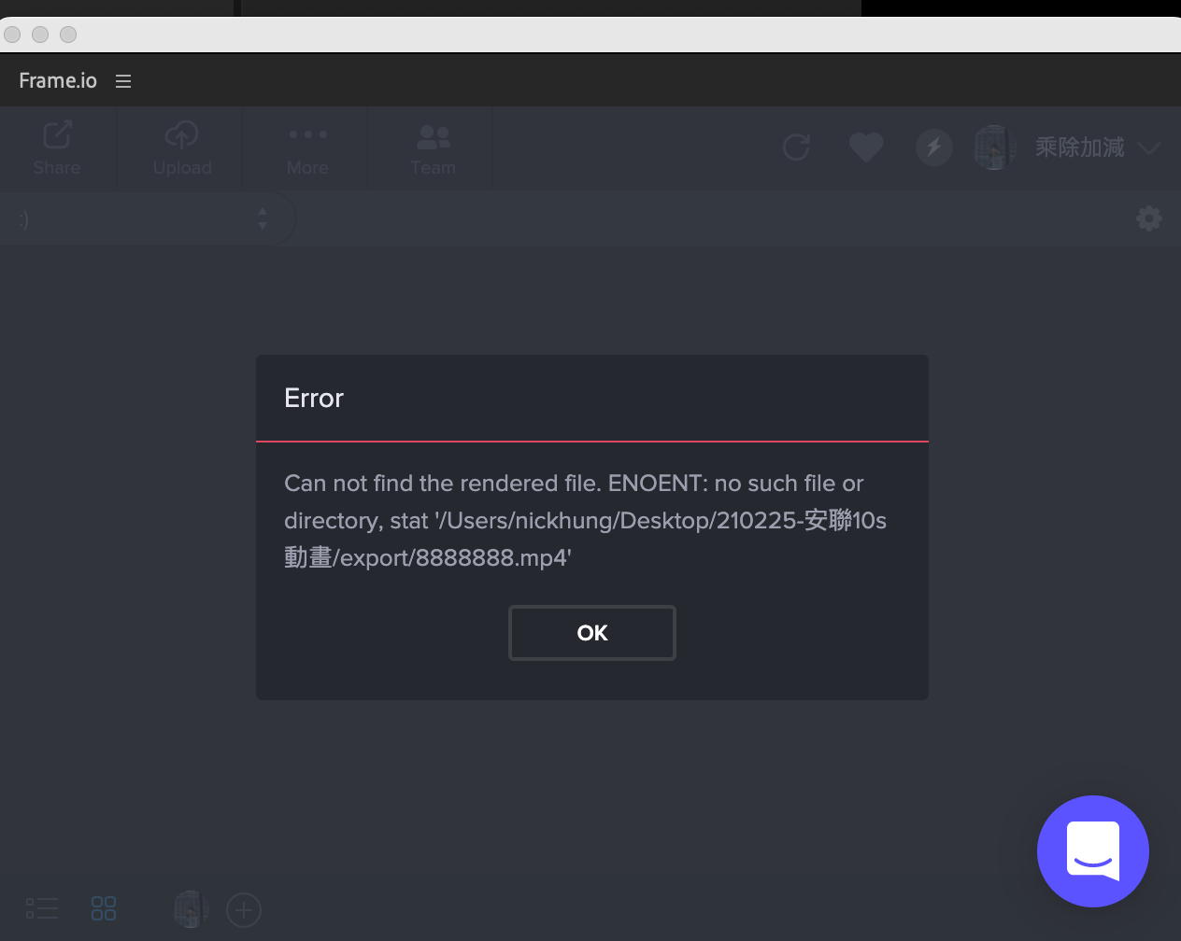Switch to grid view
The image size is (1181, 941).
104,908
